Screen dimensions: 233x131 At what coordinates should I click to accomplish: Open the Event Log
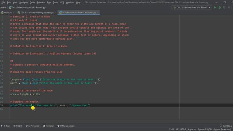[x=226, y=126]
